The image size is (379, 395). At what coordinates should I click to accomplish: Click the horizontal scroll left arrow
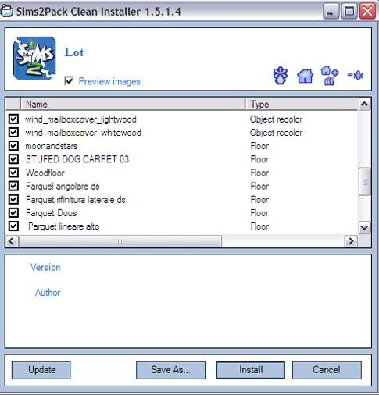[x=12, y=241]
